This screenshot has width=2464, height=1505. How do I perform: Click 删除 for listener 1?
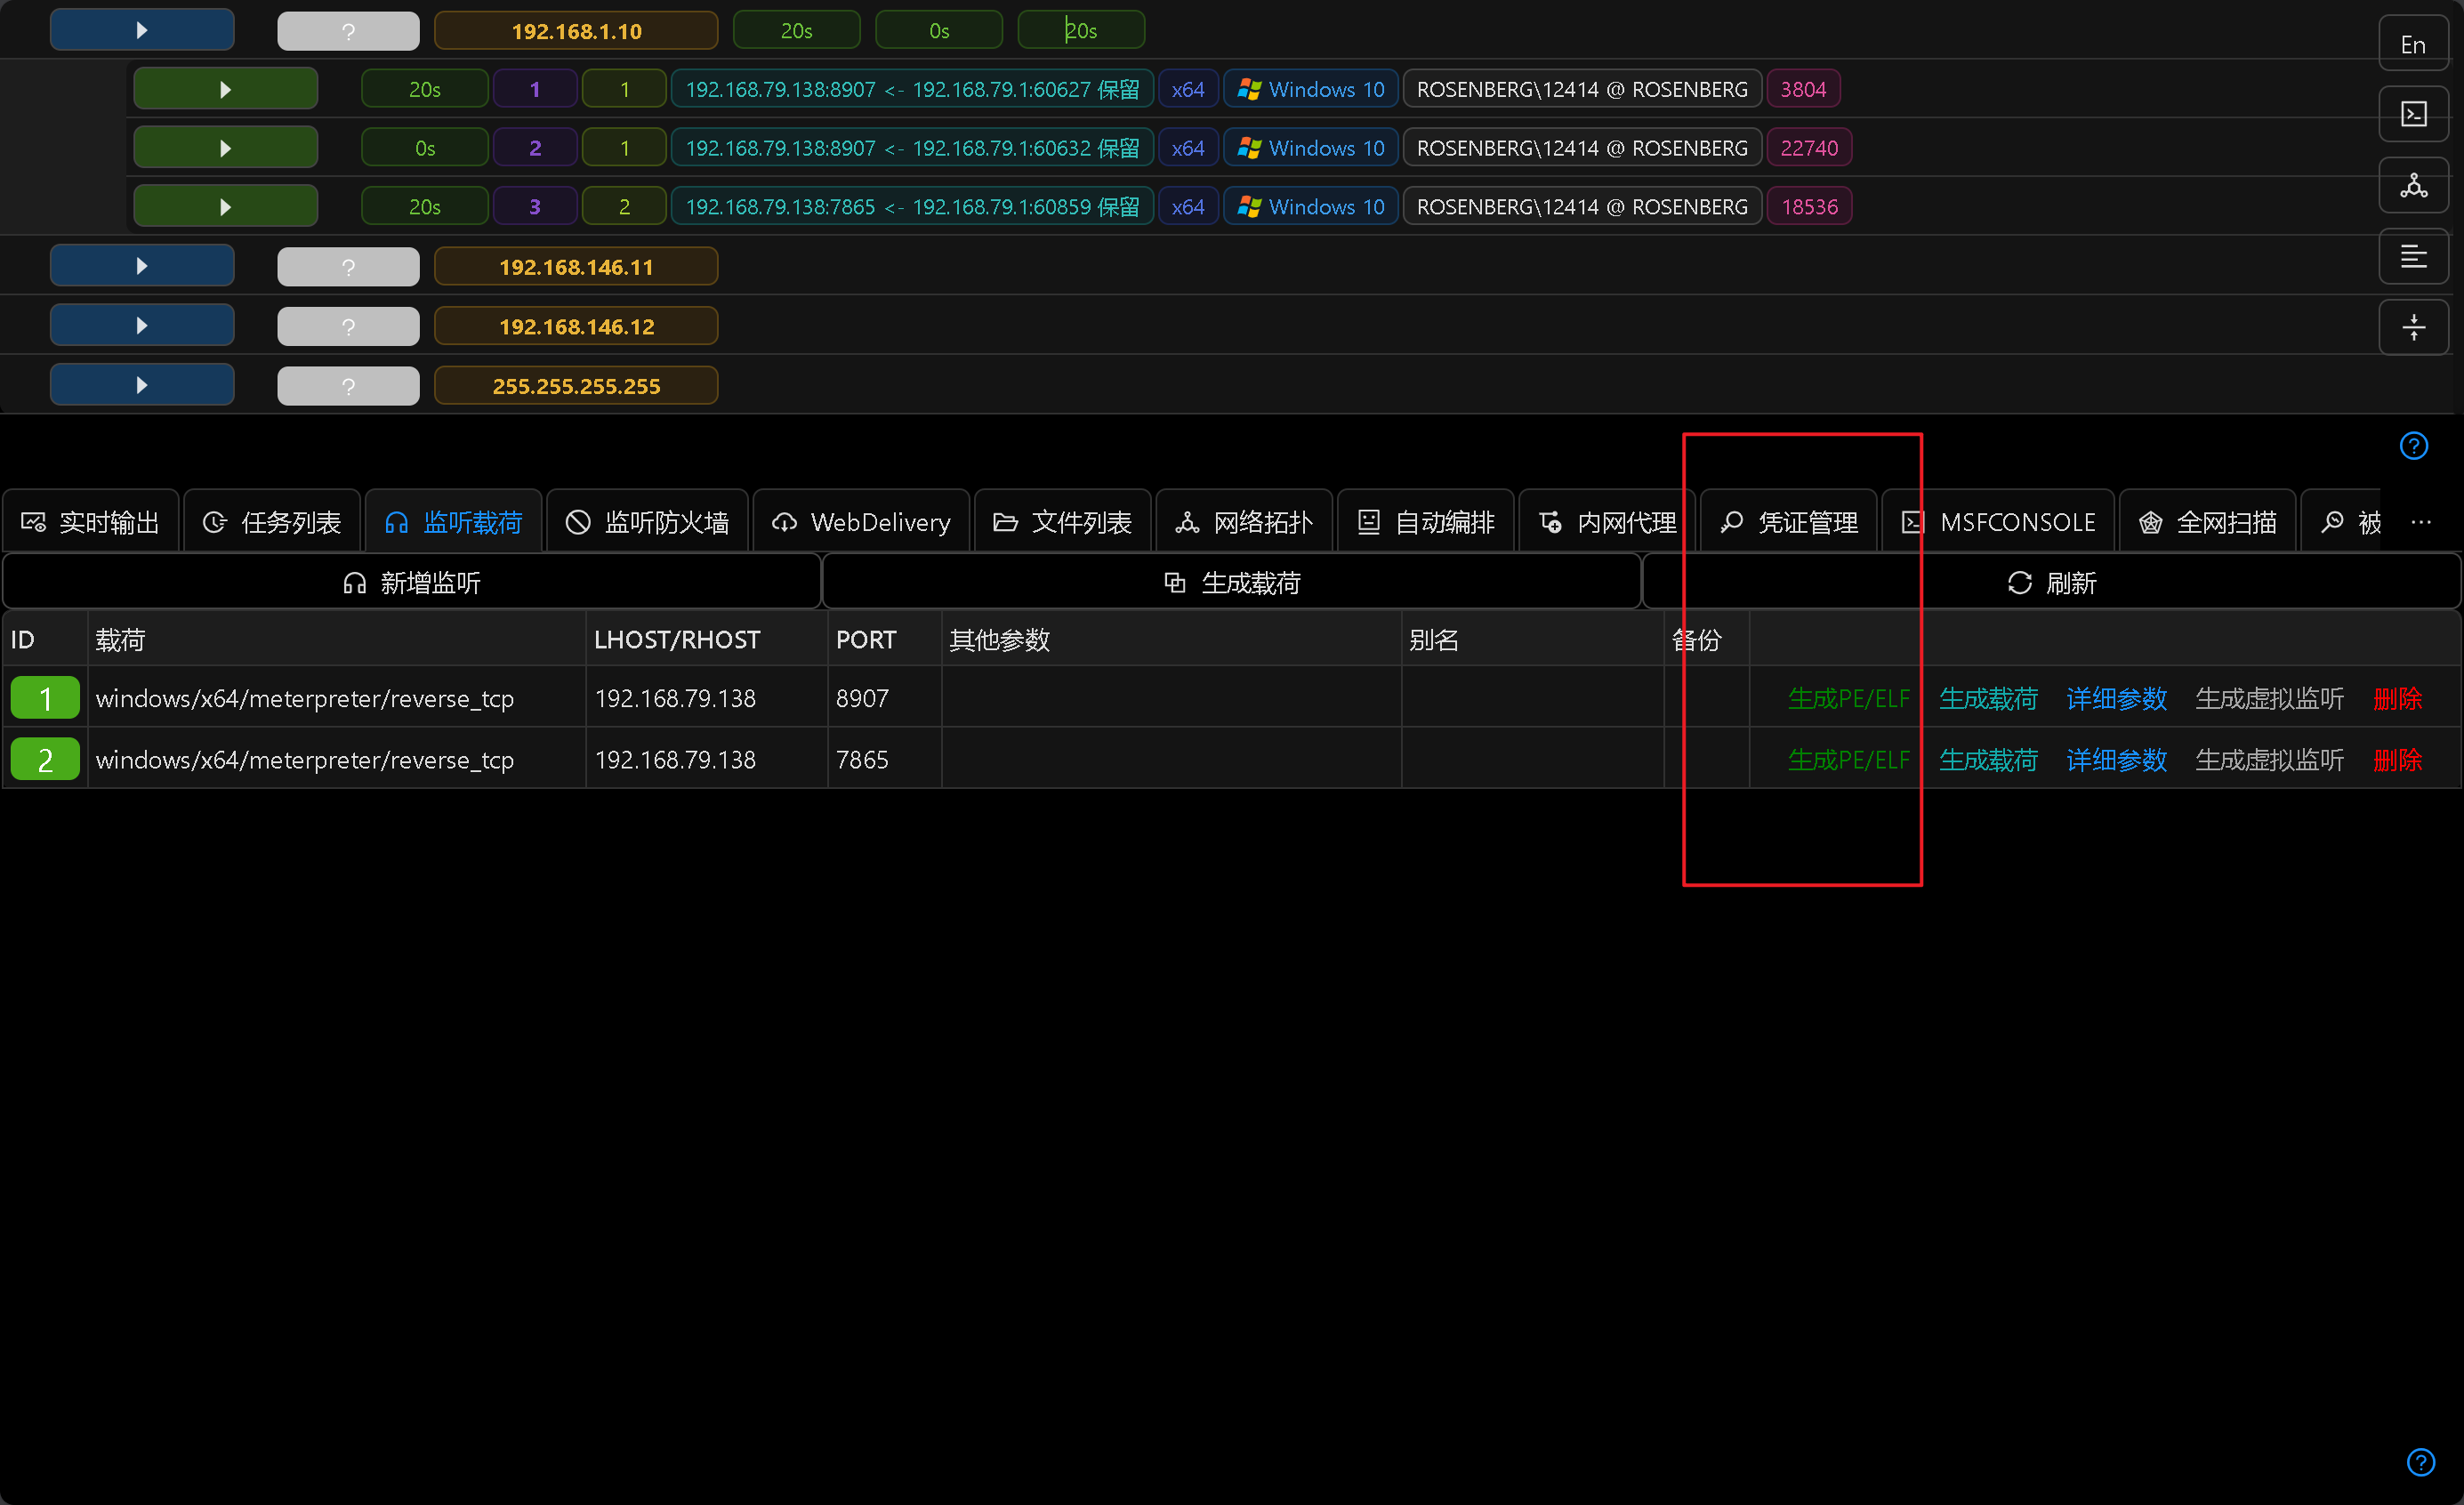[x=2397, y=698]
